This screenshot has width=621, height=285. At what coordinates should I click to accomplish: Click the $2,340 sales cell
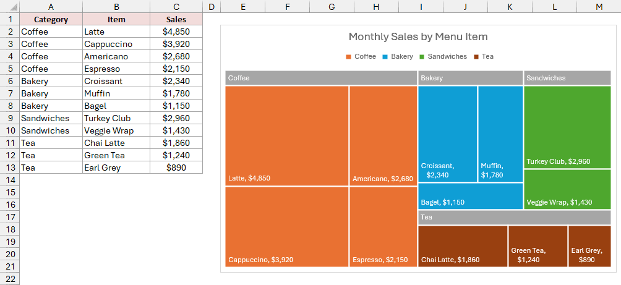tap(176, 81)
